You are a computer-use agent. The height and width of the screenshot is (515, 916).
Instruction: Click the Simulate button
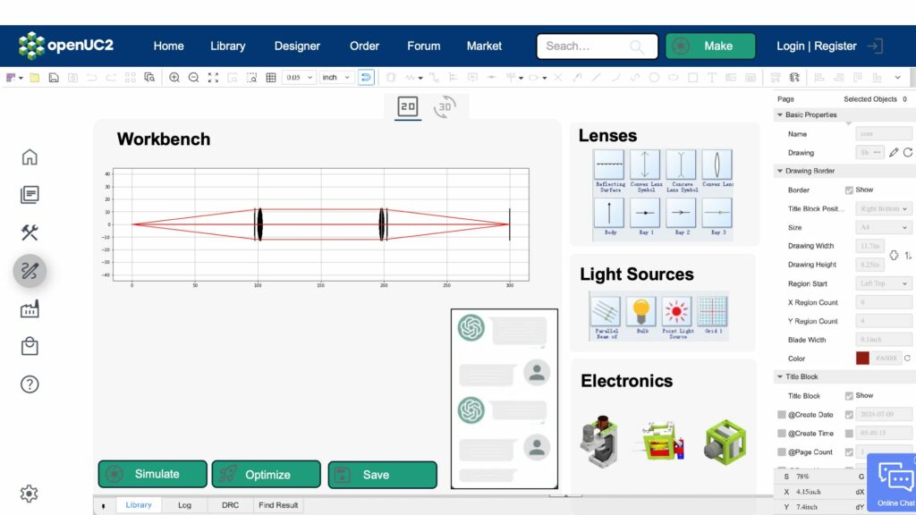153,475
